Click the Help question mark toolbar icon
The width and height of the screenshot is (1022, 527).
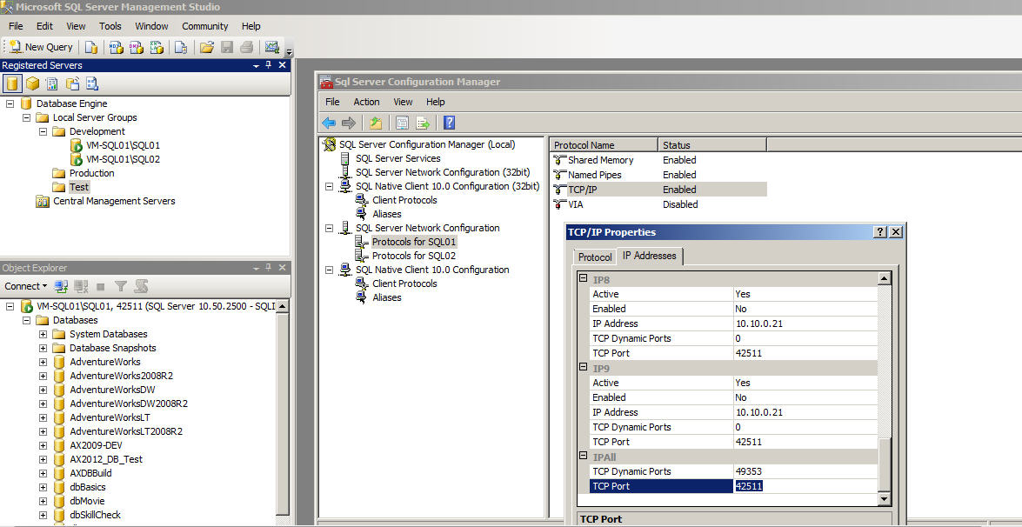(x=449, y=123)
